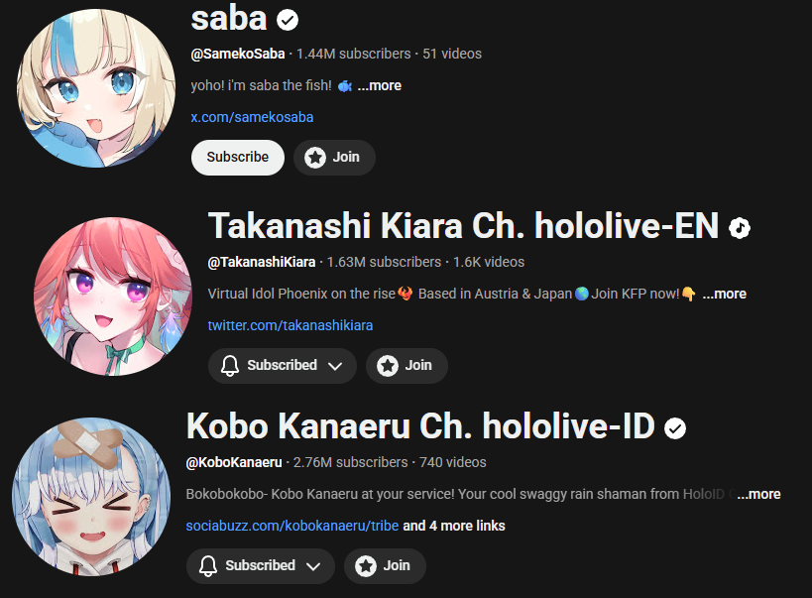This screenshot has width=812, height=598.
Task: Open the x.com/samekosaba link
Action: (x=252, y=117)
